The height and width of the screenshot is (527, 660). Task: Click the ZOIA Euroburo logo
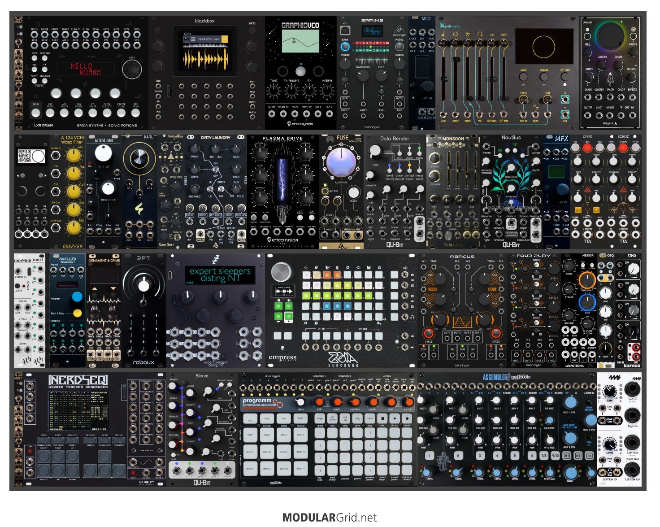(x=343, y=358)
